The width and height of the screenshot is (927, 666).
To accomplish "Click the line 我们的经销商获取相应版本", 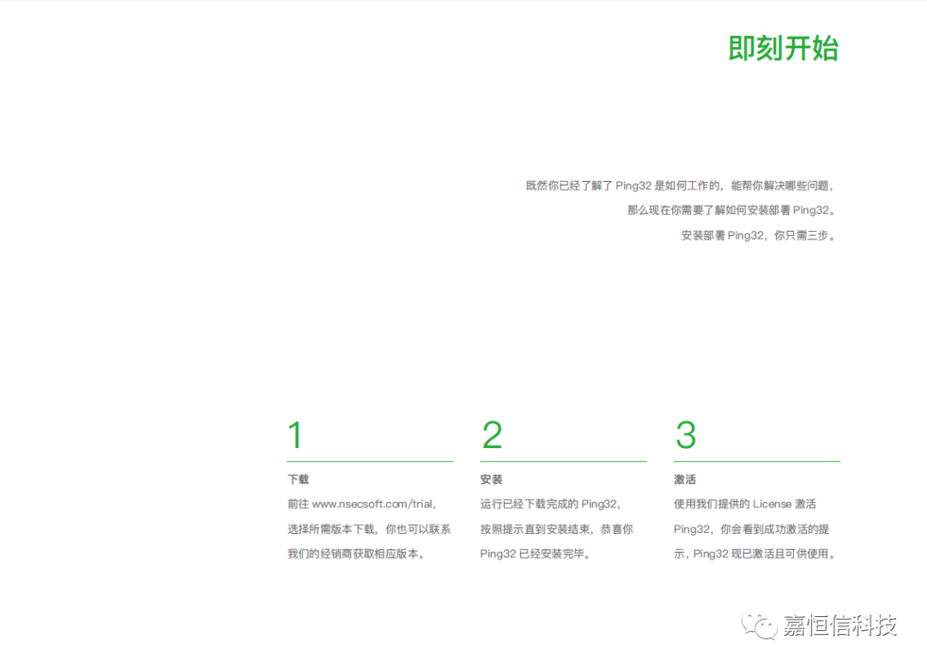I will pos(356,554).
